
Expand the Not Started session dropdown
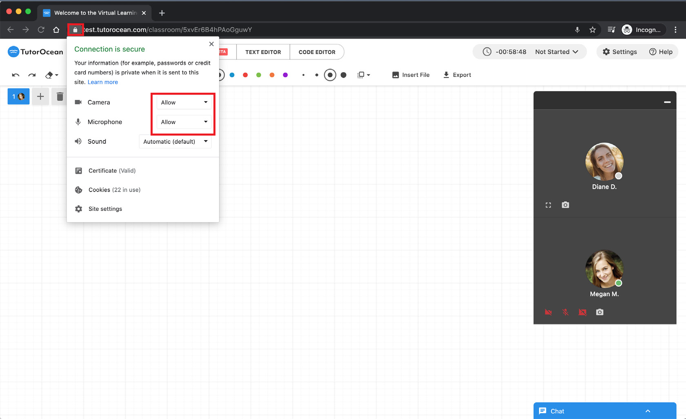click(x=557, y=52)
